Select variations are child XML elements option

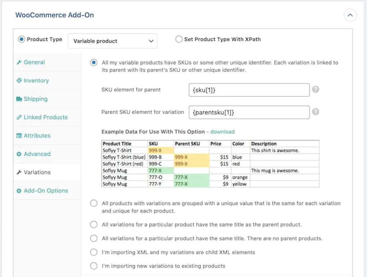tap(94, 252)
